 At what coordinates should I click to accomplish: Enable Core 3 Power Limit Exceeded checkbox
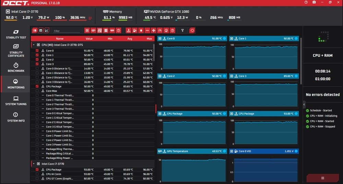click(x=37, y=145)
